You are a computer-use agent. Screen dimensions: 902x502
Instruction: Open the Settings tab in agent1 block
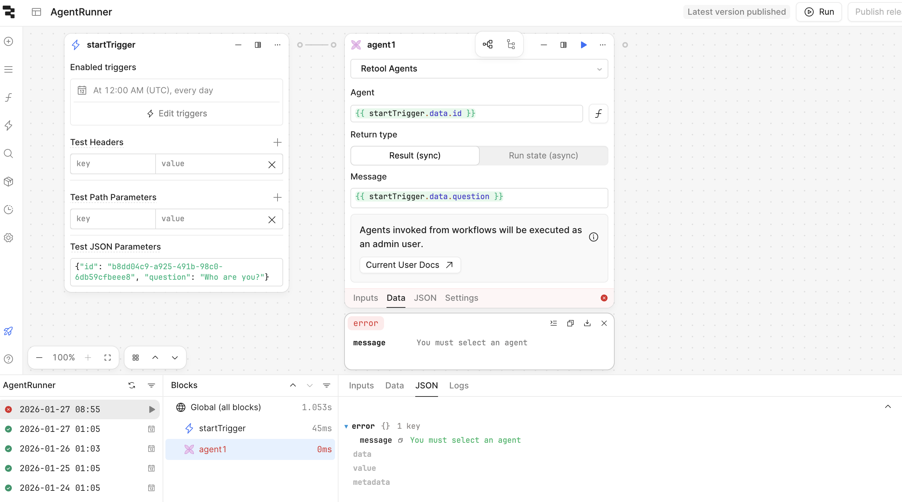pyautogui.click(x=462, y=298)
